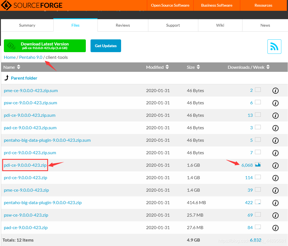Image resolution: width=288 pixels, height=246 pixels.
Task: Switch to the Wiki tab
Action: [x=220, y=25]
